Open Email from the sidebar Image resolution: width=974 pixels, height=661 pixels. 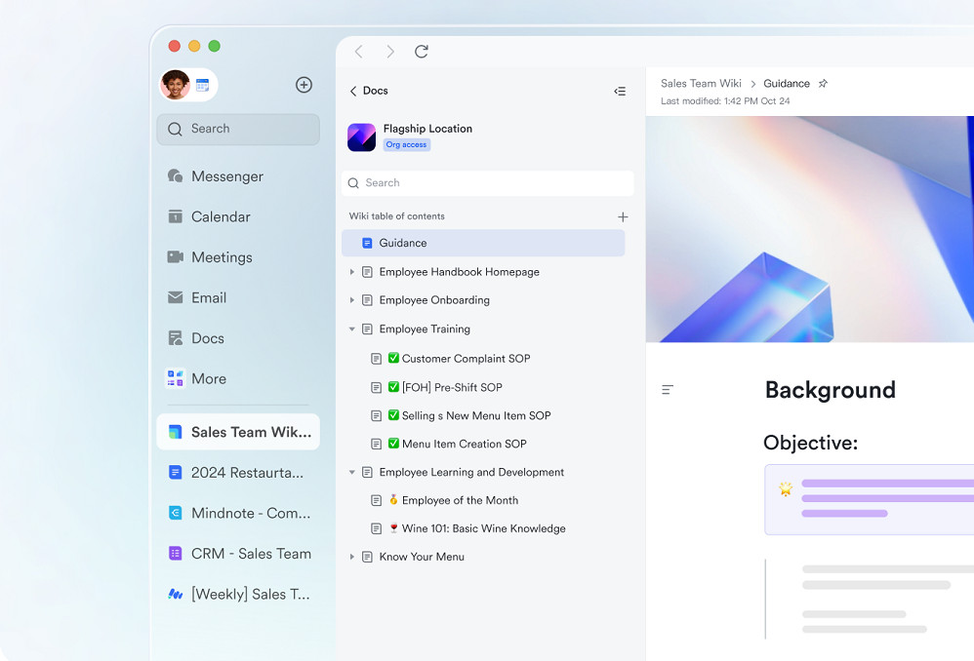pos(208,297)
